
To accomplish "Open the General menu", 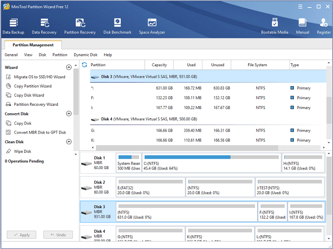I will (11, 55).
